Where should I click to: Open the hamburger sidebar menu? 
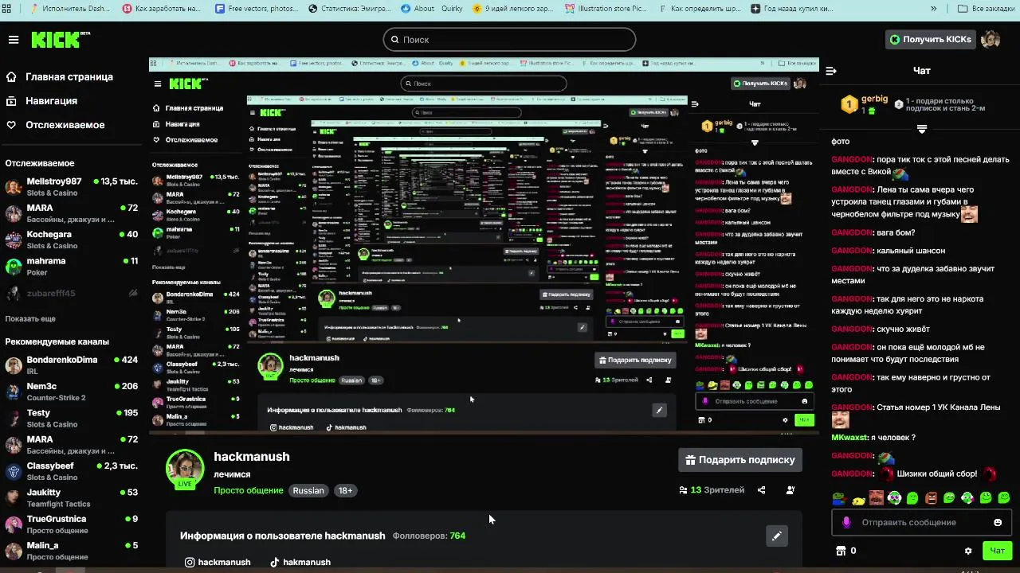click(14, 40)
